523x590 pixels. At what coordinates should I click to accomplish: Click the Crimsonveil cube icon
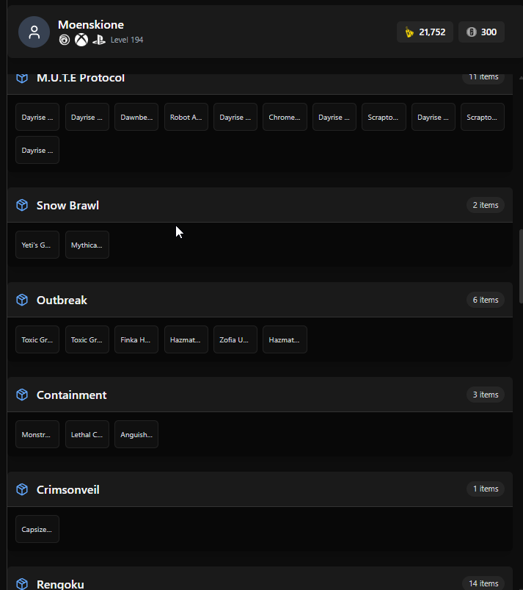click(22, 489)
